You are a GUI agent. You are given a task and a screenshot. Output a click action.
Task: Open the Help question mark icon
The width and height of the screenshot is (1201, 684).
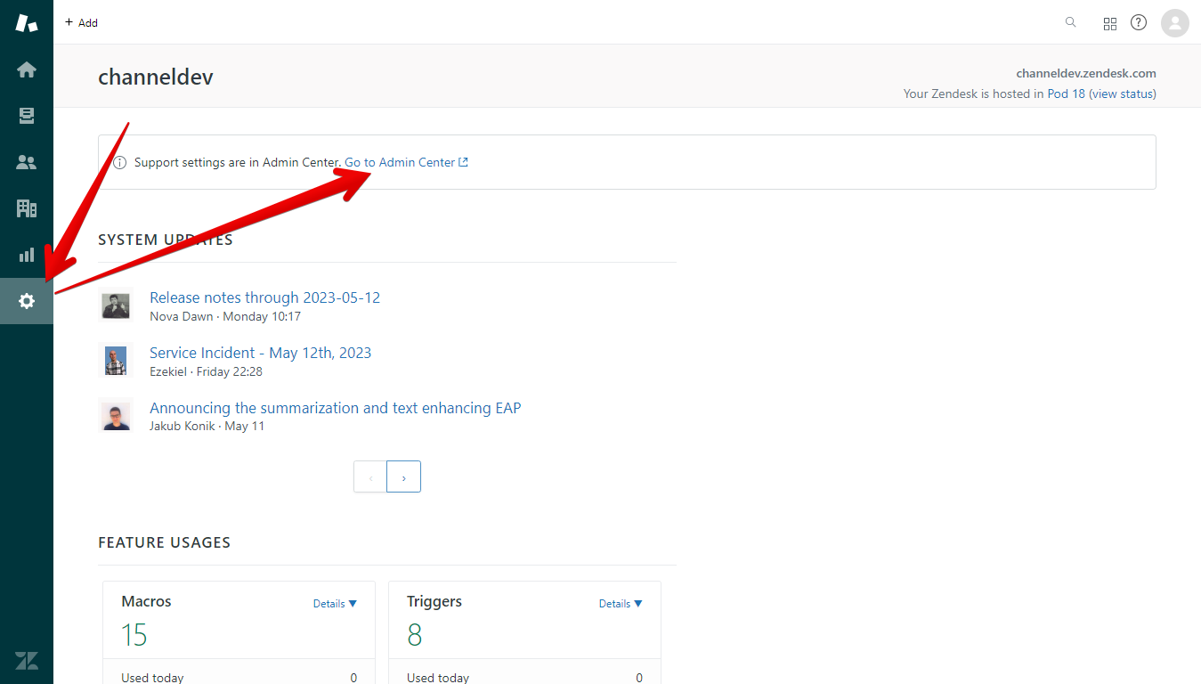coord(1139,22)
